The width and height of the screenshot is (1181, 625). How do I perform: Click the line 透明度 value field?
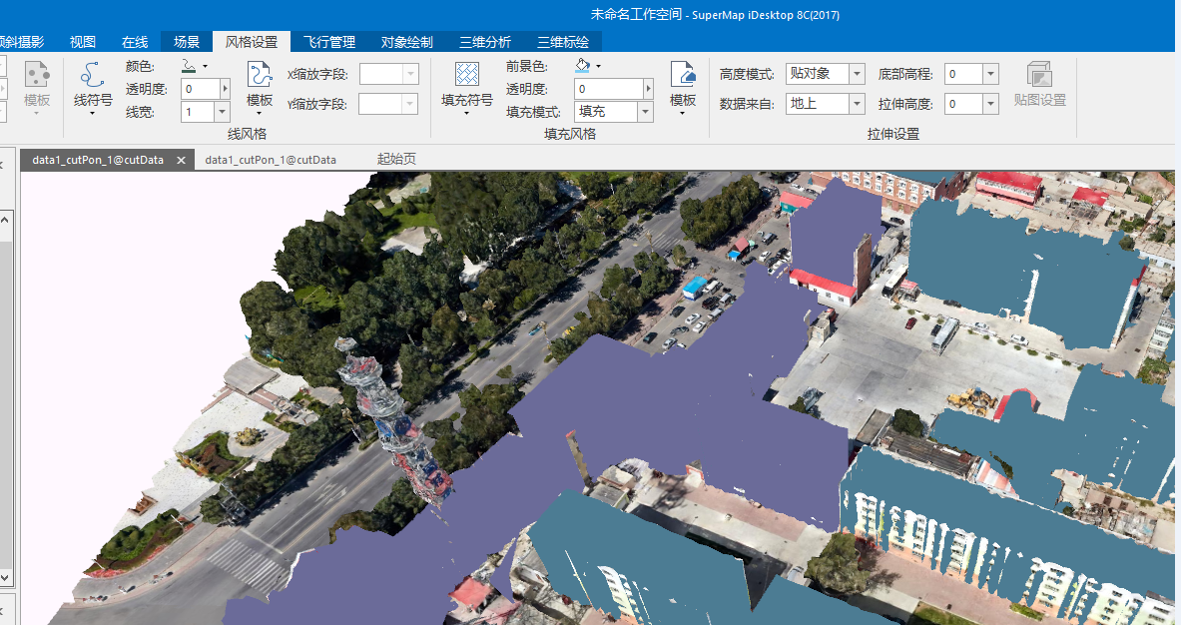[x=200, y=89]
